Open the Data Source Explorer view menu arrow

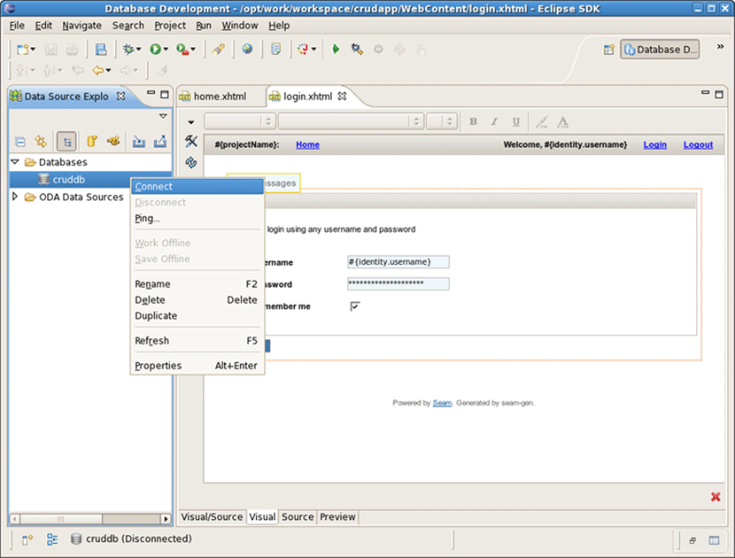pyautogui.click(x=162, y=115)
